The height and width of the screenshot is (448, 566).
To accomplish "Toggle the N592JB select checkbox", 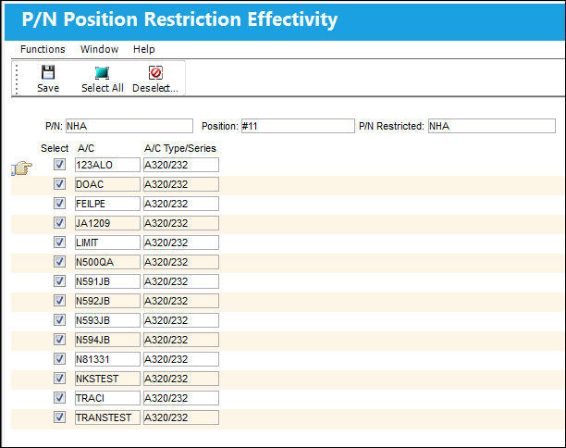I will [x=59, y=301].
